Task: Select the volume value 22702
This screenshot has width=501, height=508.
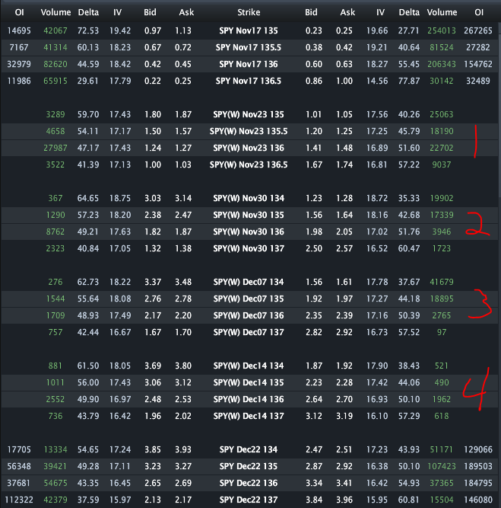Action: (442, 148)
